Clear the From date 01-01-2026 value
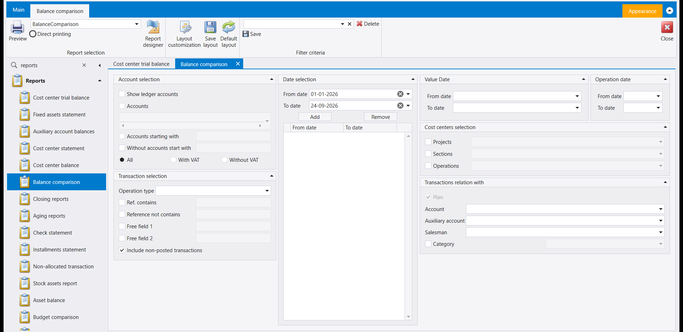 click(400, 94)
